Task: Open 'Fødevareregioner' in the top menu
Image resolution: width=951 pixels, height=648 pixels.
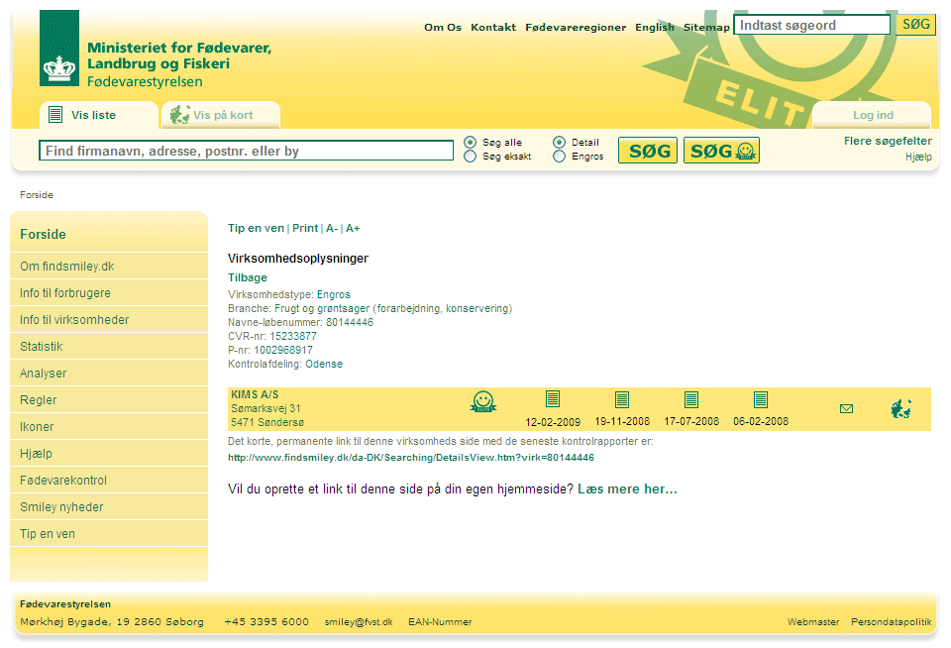Action: tap(576, 28)
